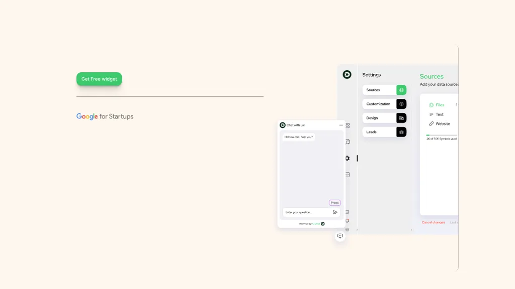
Task: Click the round chat launcher bubble
Action: pyautogui.click(x=340, y=236)
